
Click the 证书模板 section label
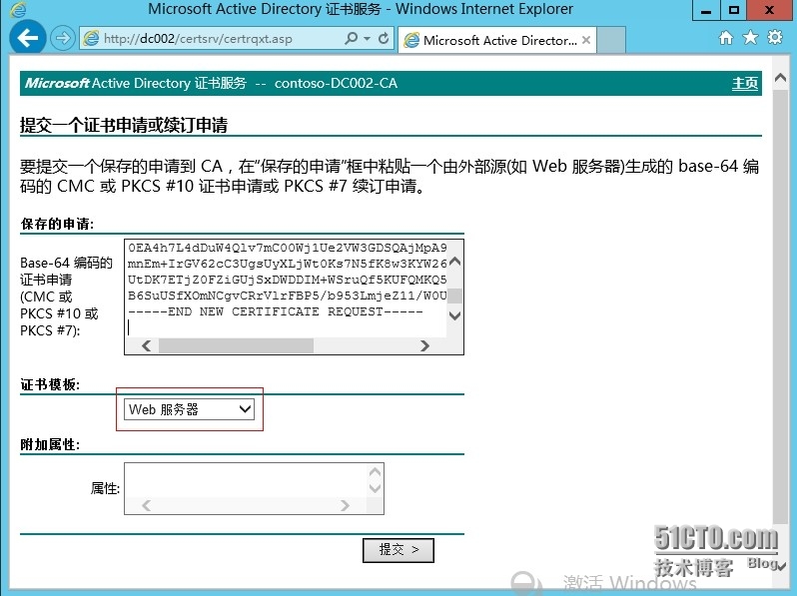[x=50, y=385]
